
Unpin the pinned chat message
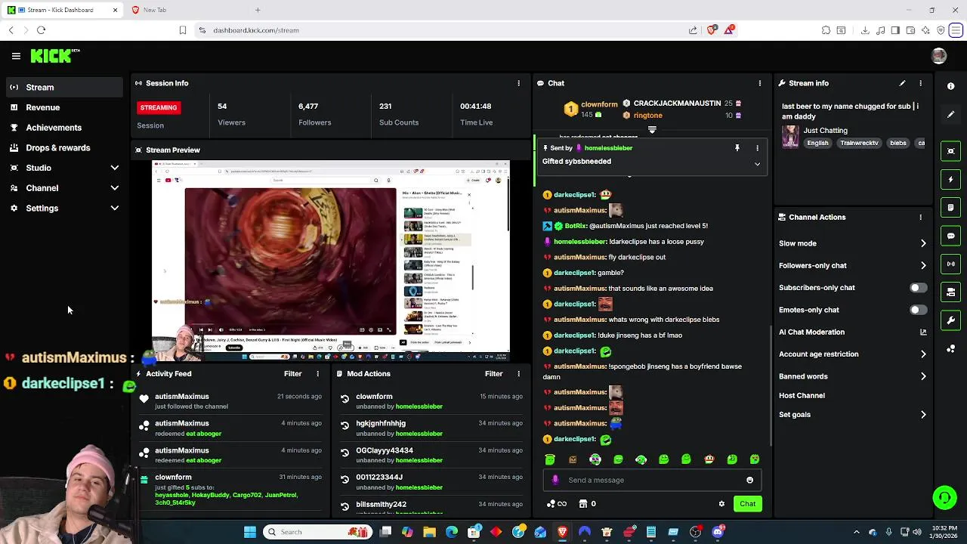click(x=737, y=148)
